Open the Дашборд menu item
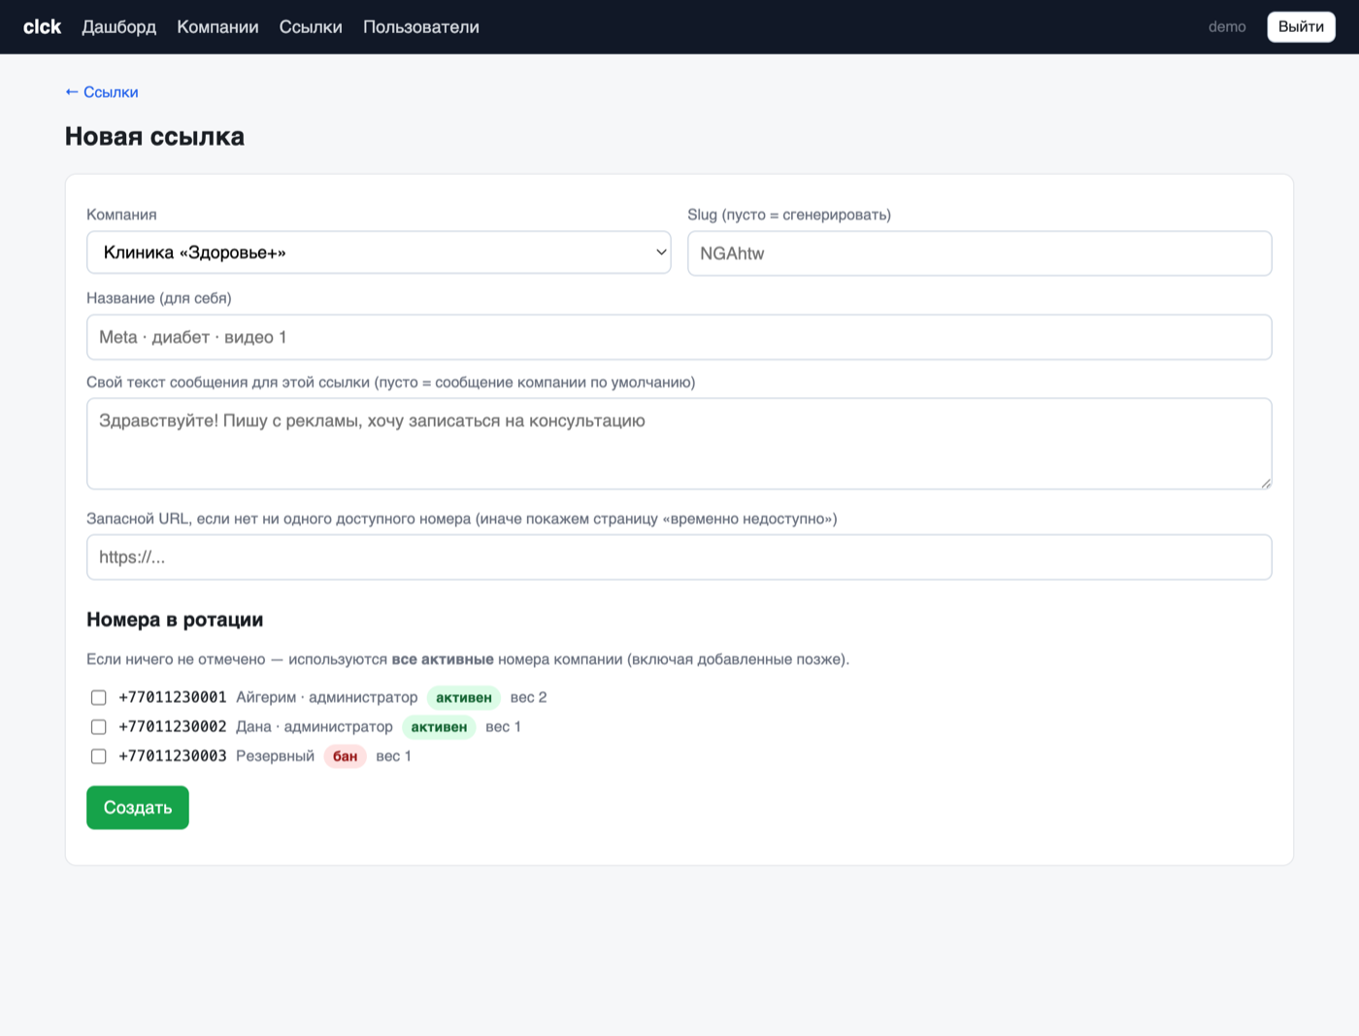 (x=118, y=27)
